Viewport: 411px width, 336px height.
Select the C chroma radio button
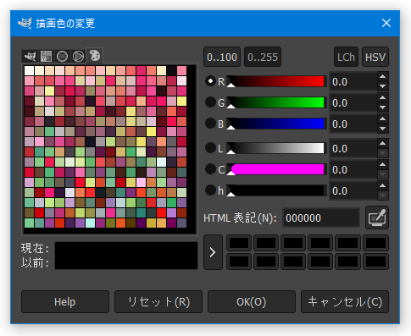point(210,169)
